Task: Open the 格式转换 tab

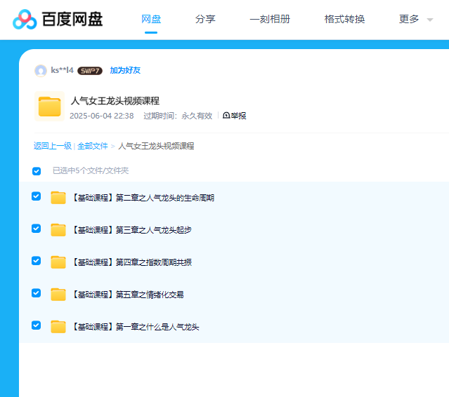Action: pos(344,20)
